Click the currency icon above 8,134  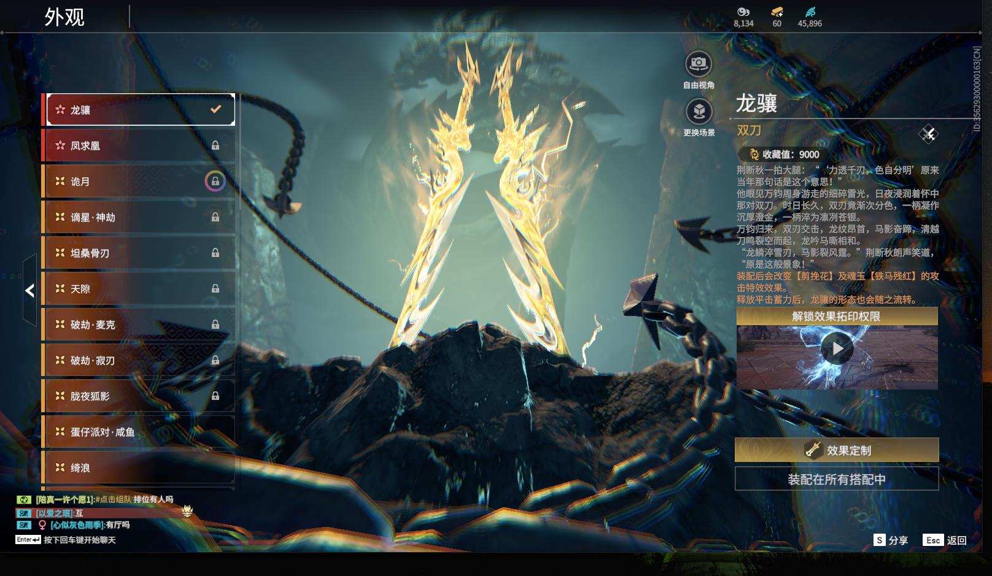click(743, 12)
